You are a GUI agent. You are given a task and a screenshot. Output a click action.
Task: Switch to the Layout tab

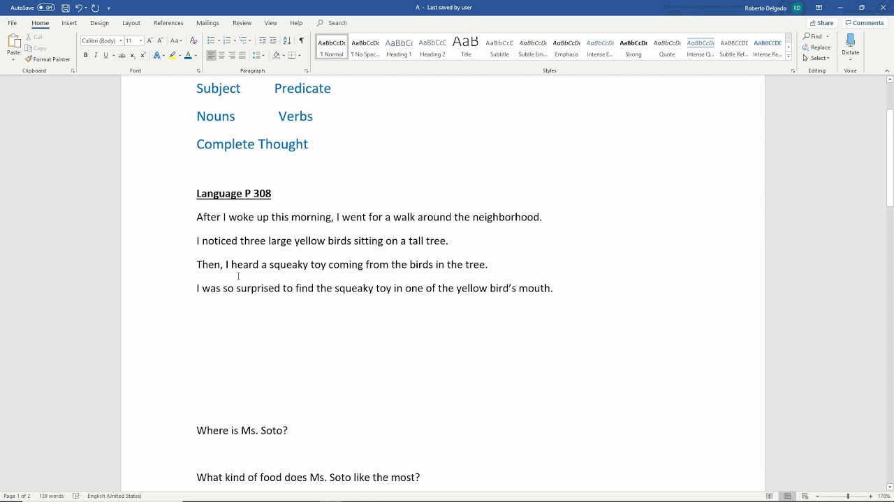tap(131, 23)
